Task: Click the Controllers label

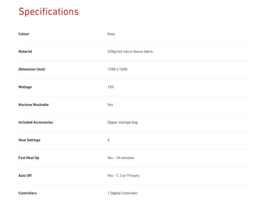Action: (28, 193)
